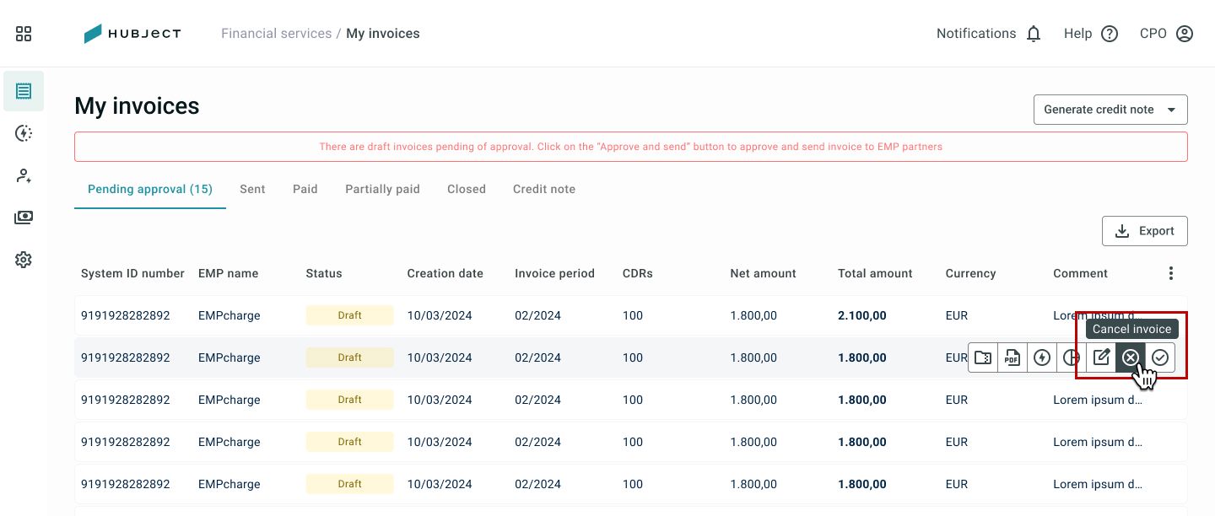Switch to the Closed tab
This screenshot has height=516, width=1215.
click(x=467, y=189)
